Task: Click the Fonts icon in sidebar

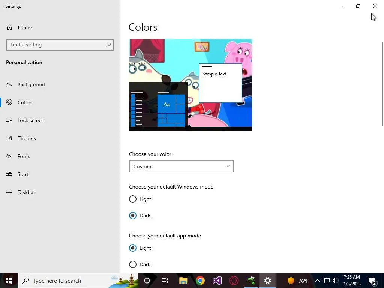Action: point(9,156)
